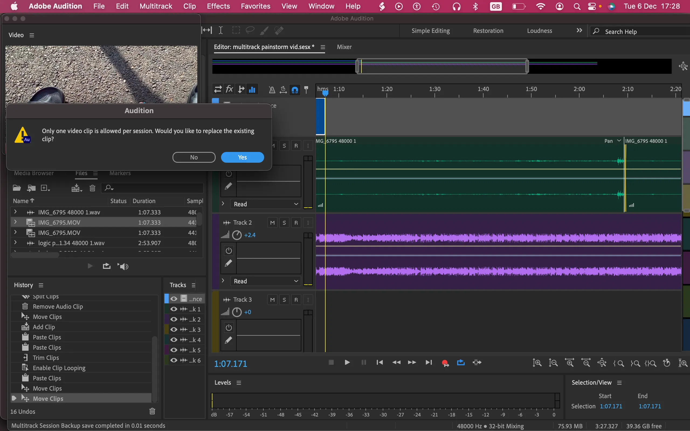This screenshot has height=431, width=690.
Task: Adjust Track 3 volume knob
Action: click(237, 312)
